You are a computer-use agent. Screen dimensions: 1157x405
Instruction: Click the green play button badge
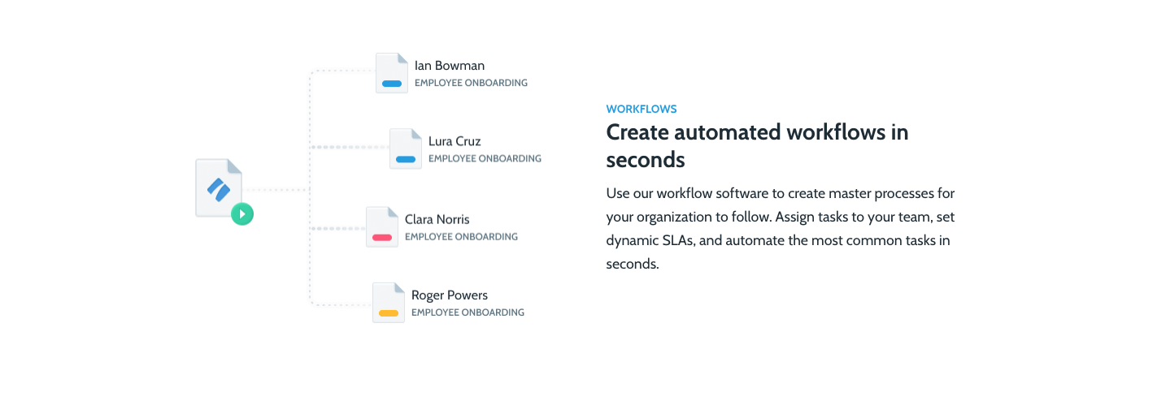(x=242, y=214)
